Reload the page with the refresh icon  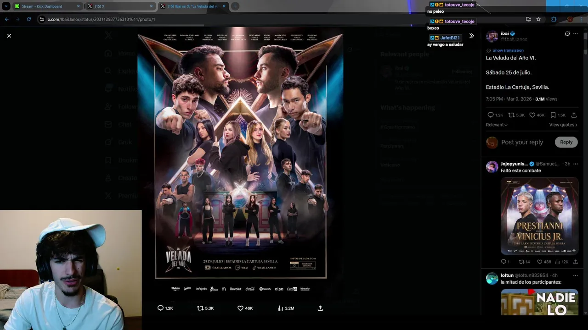pyautogui.click(x=28, y=19)
